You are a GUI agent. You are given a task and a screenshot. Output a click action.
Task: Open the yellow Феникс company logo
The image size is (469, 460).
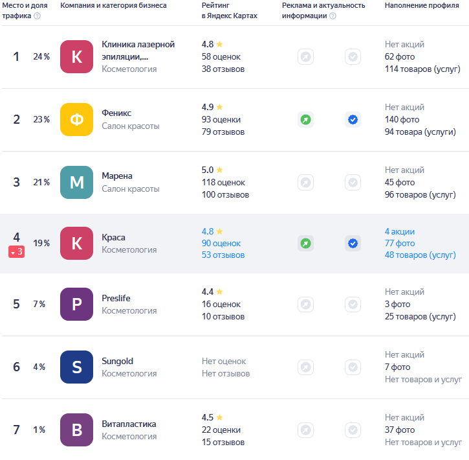[x=76, y=119]
